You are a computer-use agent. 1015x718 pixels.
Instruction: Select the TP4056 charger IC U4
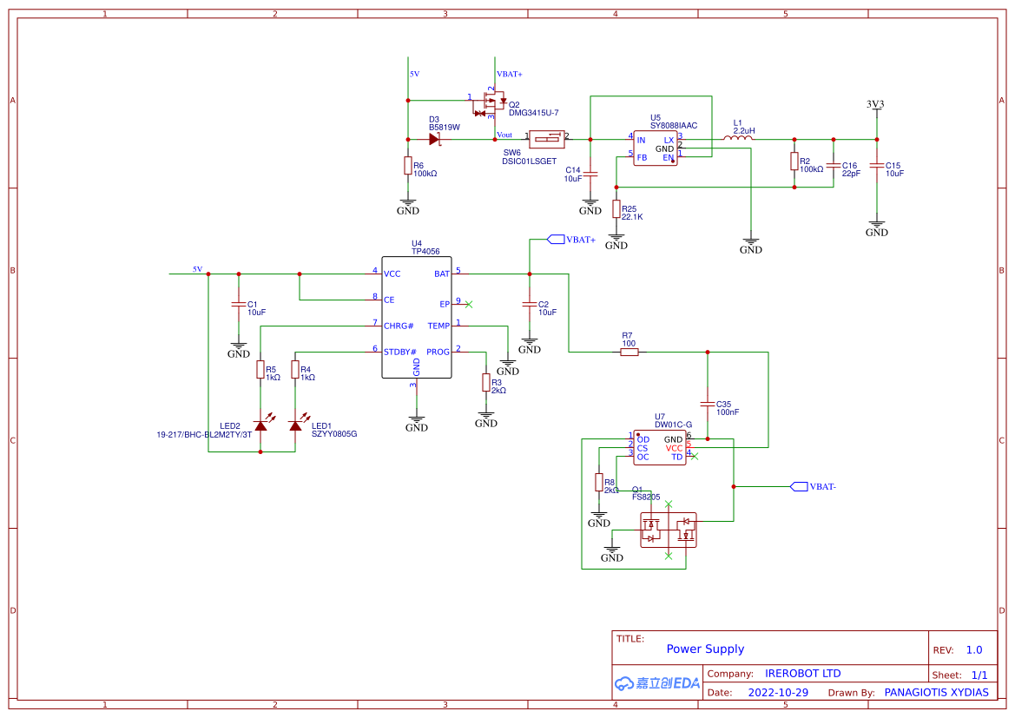pyautogui.click(x=417, y=317)
